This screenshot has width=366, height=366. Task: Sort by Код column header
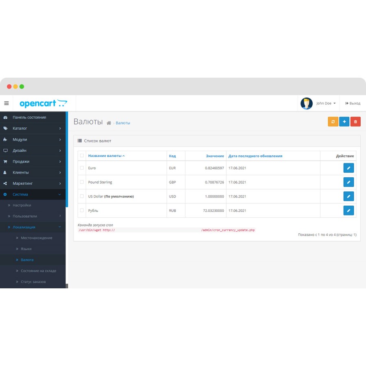click(x=172, y=156)
